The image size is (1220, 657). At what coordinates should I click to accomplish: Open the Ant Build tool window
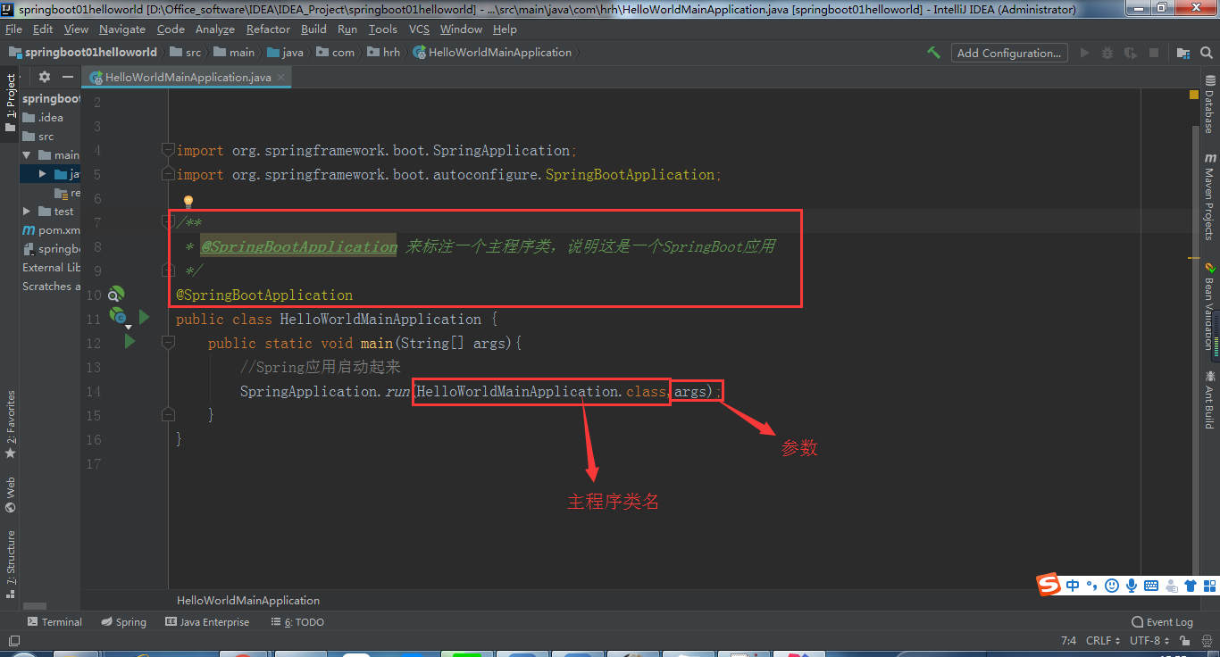(1210, 400)
